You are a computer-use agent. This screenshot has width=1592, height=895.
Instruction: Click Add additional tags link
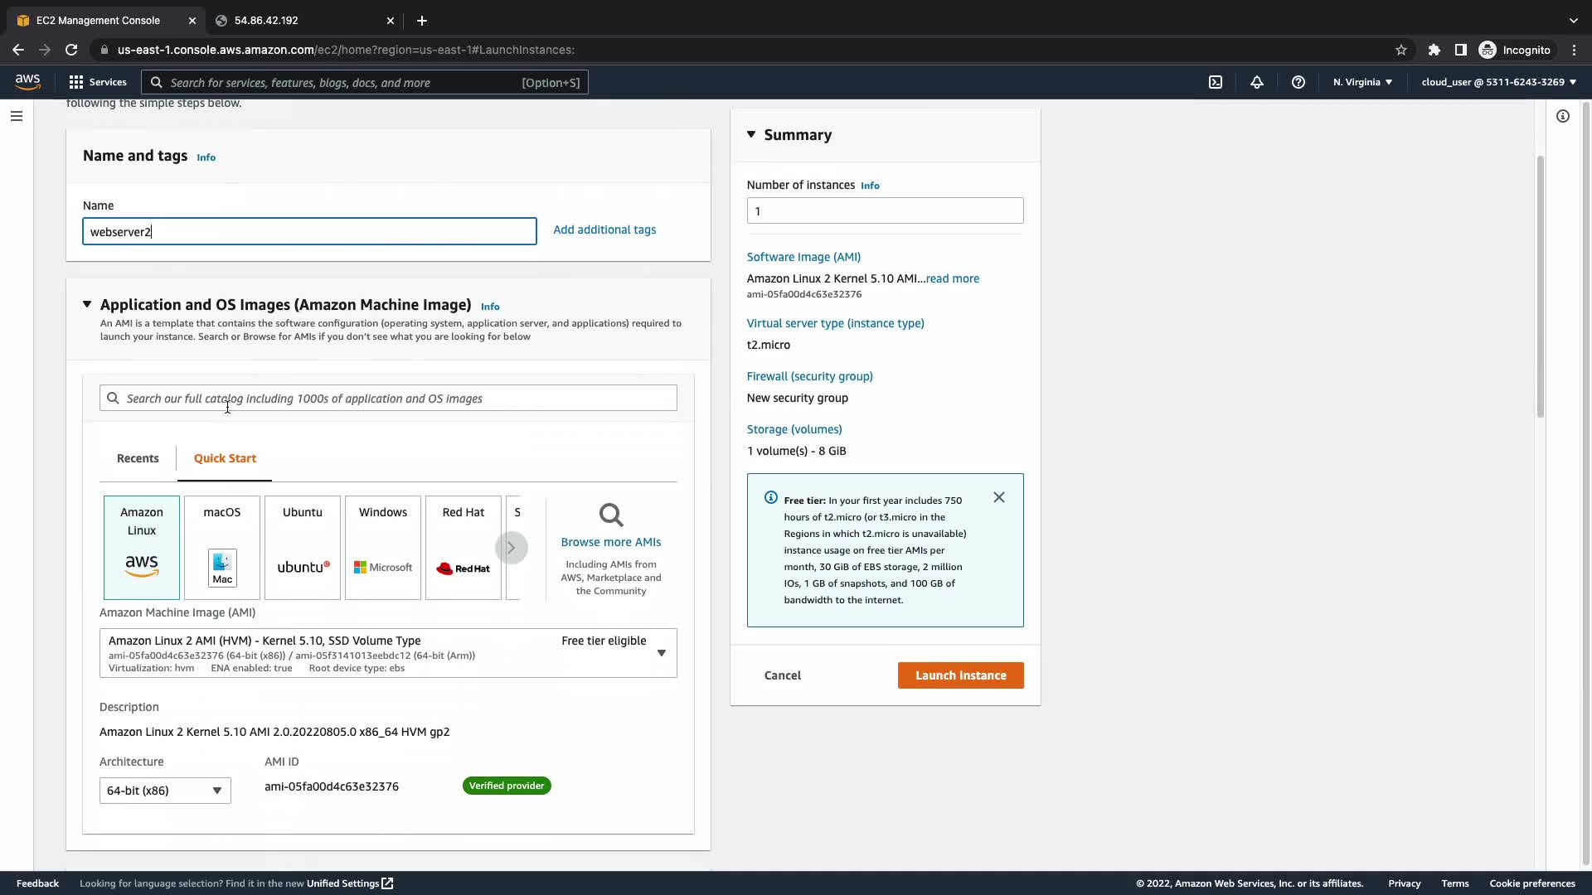[604, 230]
